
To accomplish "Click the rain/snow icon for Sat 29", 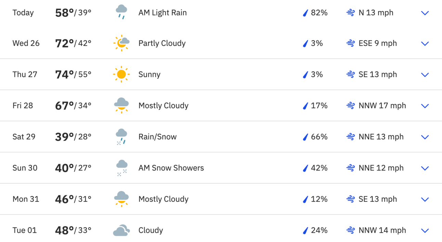I will click(121, 137).
